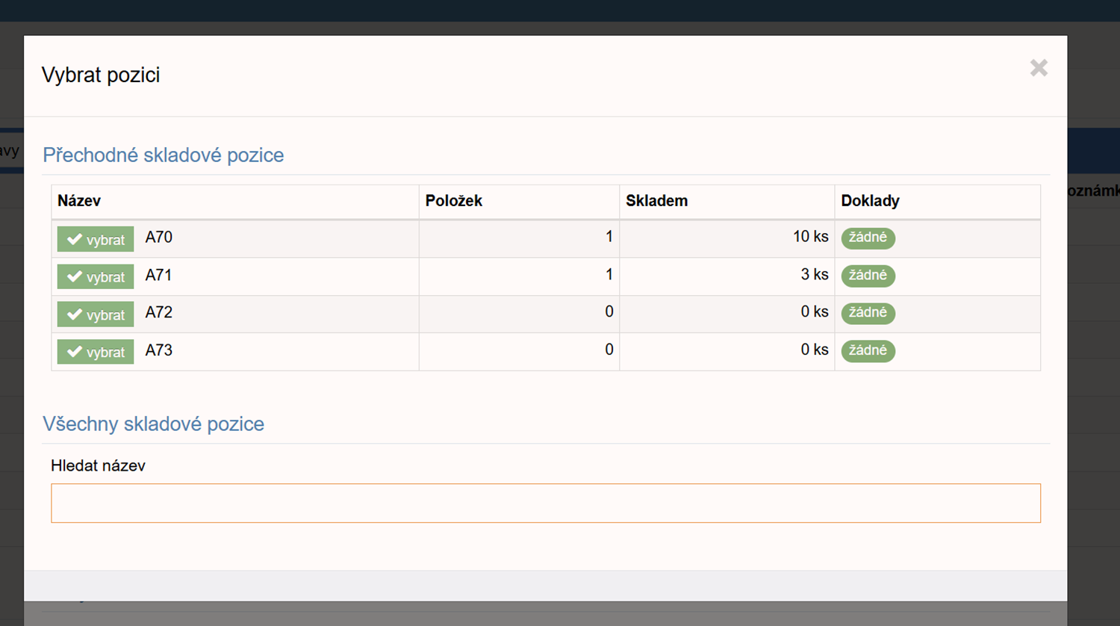Click the A72 position name
This screenshot has height=626, width=1120.
coord(158,312)
